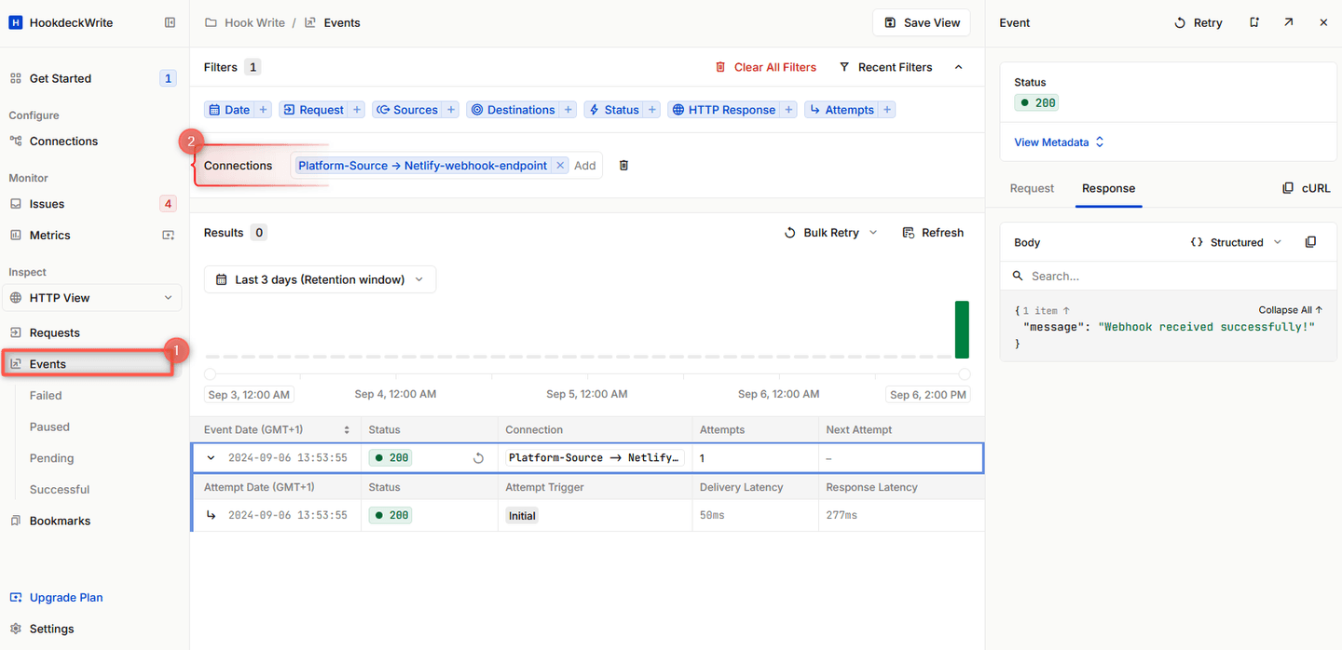1342x650 pixels.
Task: Click the cURL copy button
Action: point(1307,188)
